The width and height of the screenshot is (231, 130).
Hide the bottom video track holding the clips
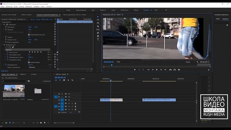(x=69, y=100)
